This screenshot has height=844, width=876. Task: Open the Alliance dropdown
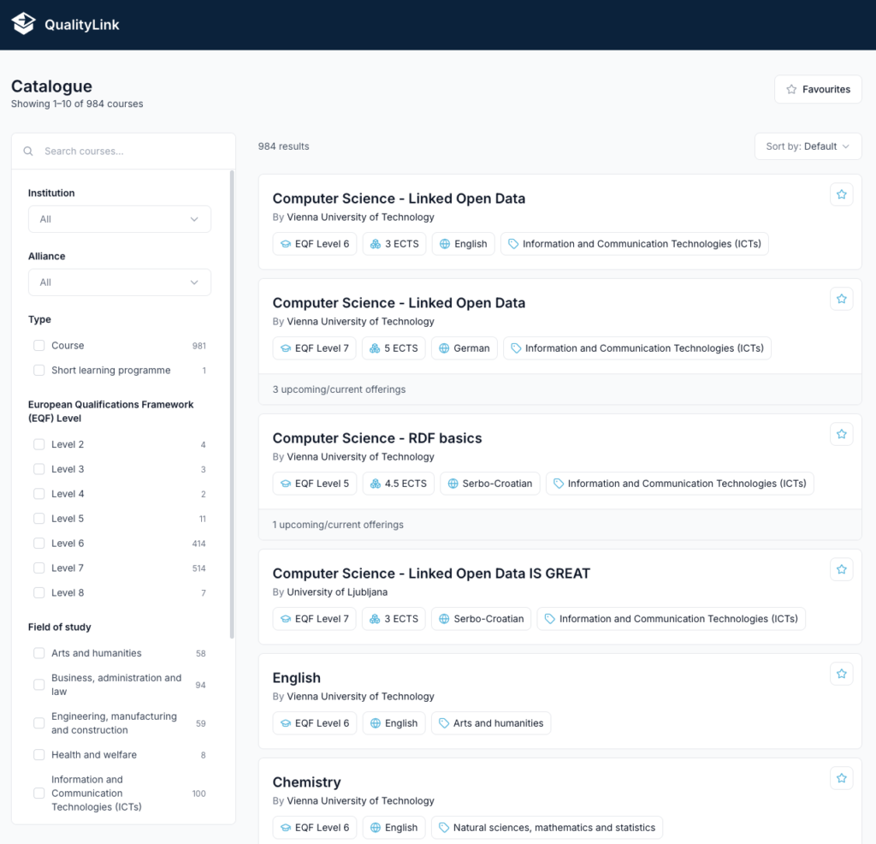120,282
